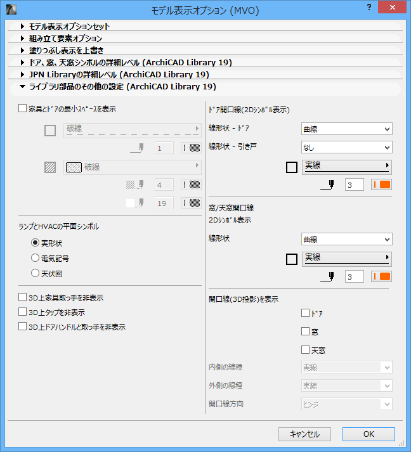Click pen color swatch beside value 19
411x452 pixels.
click(191, 203)
